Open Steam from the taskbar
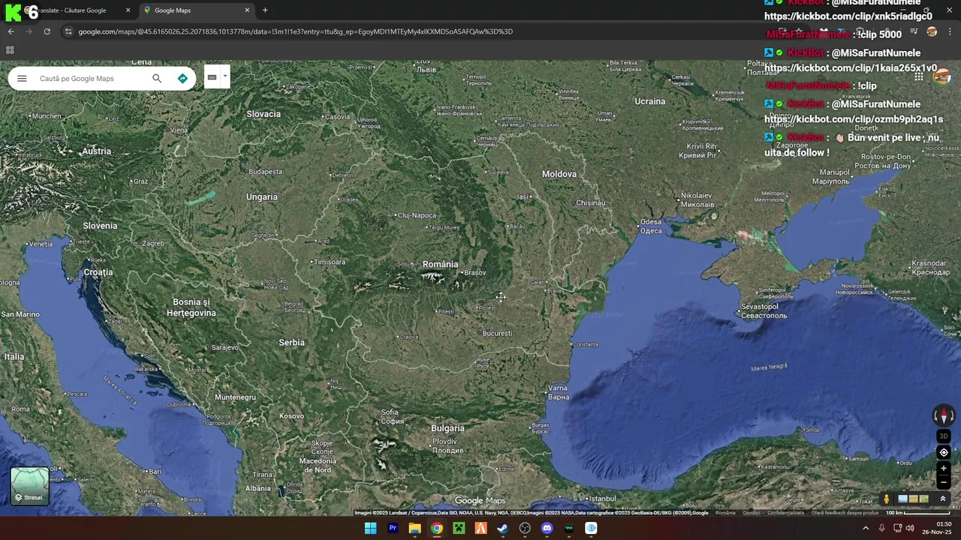This screenshot has height=540, width=961. click(x=503, y=528)
